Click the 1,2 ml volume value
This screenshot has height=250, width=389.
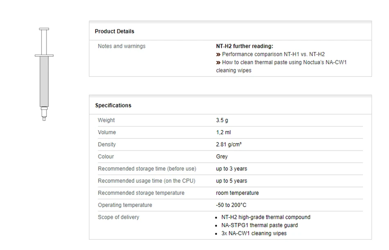(223, 132)
